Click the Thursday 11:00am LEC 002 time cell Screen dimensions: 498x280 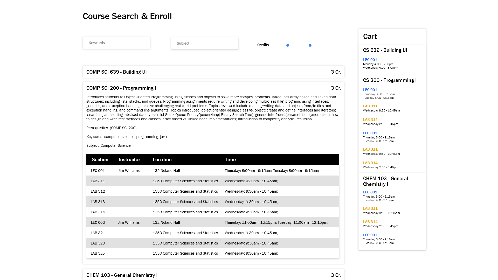click(x=276, y=222)
